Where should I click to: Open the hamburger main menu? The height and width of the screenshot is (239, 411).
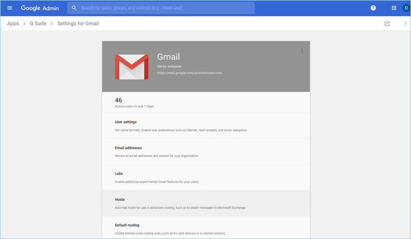10,8
